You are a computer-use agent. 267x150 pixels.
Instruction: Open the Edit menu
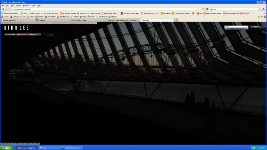point(7,5)
